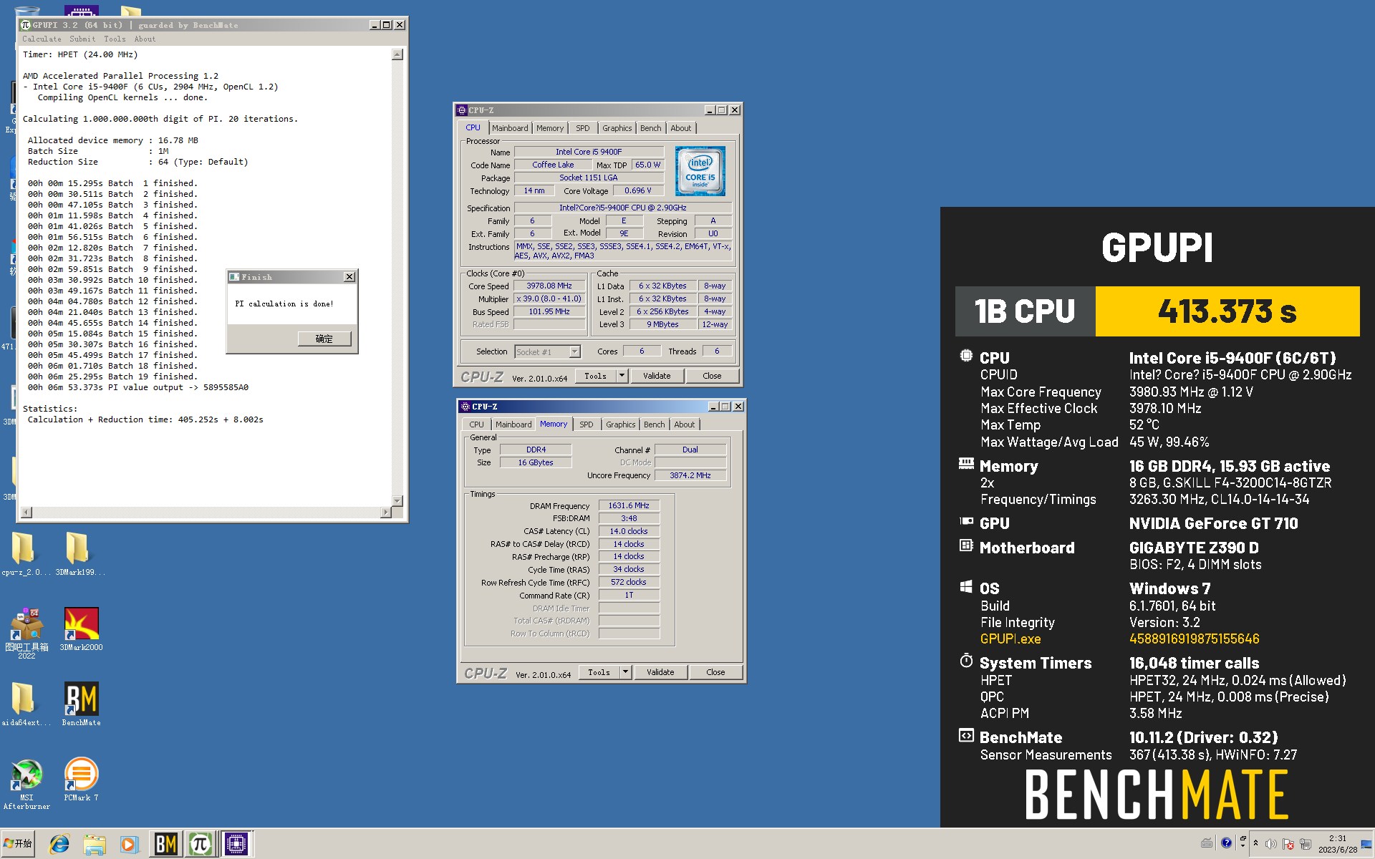
Task: Expand Tools dropdown arrow in upper CPU-Z
Action: coord(622,376)
